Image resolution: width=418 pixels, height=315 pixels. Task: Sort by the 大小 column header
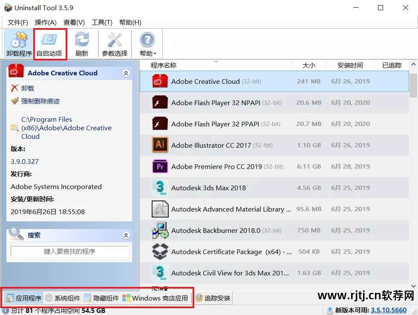coord(308,65)
